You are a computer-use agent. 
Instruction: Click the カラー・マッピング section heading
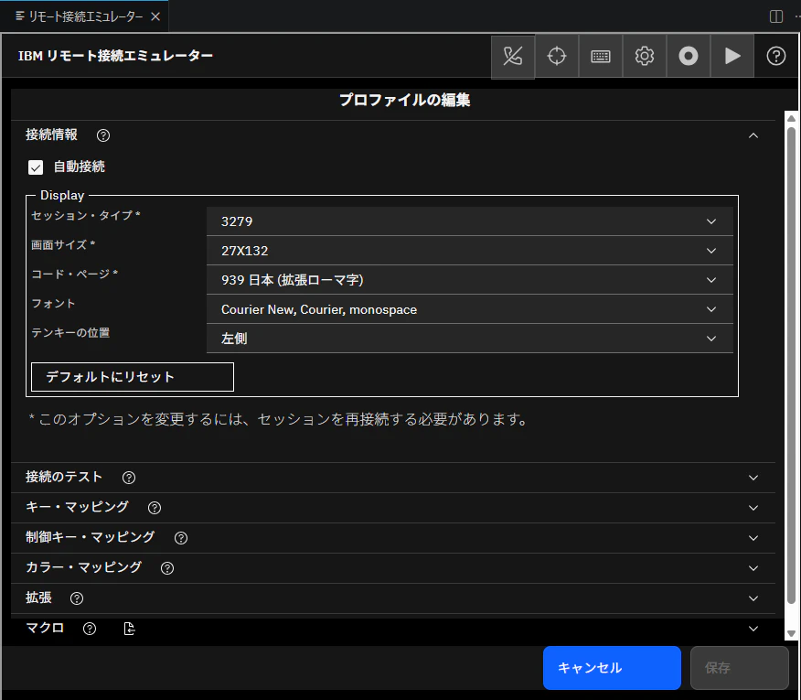click(83, 567)
